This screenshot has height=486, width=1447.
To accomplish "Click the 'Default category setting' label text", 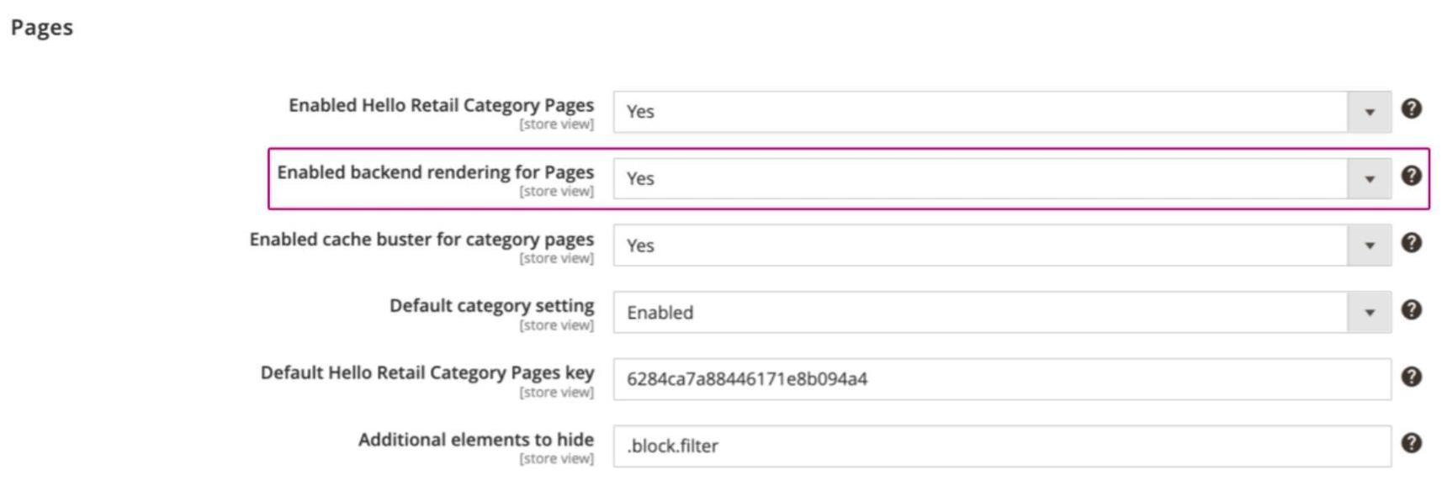I will 491,306.
